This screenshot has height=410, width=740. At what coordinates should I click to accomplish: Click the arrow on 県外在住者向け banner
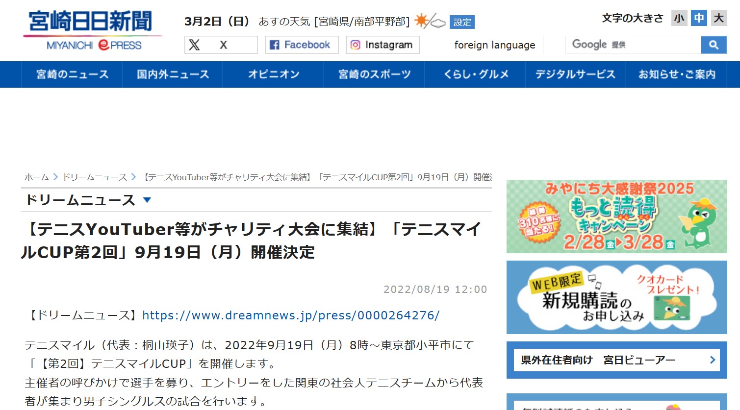tap(712, 360)
